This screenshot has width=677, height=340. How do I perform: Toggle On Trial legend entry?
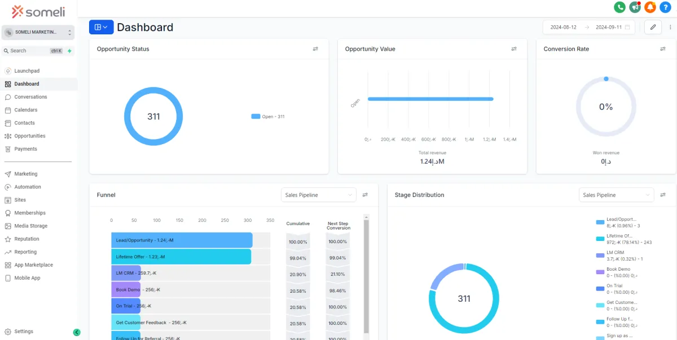617,289
